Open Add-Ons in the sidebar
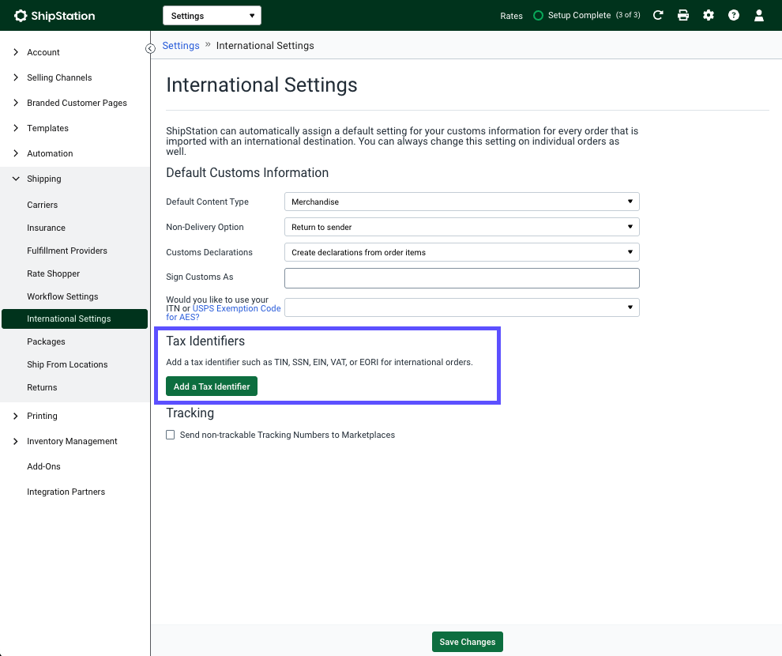Viewport: 782px width, 656px height. [x=43, y=467]
